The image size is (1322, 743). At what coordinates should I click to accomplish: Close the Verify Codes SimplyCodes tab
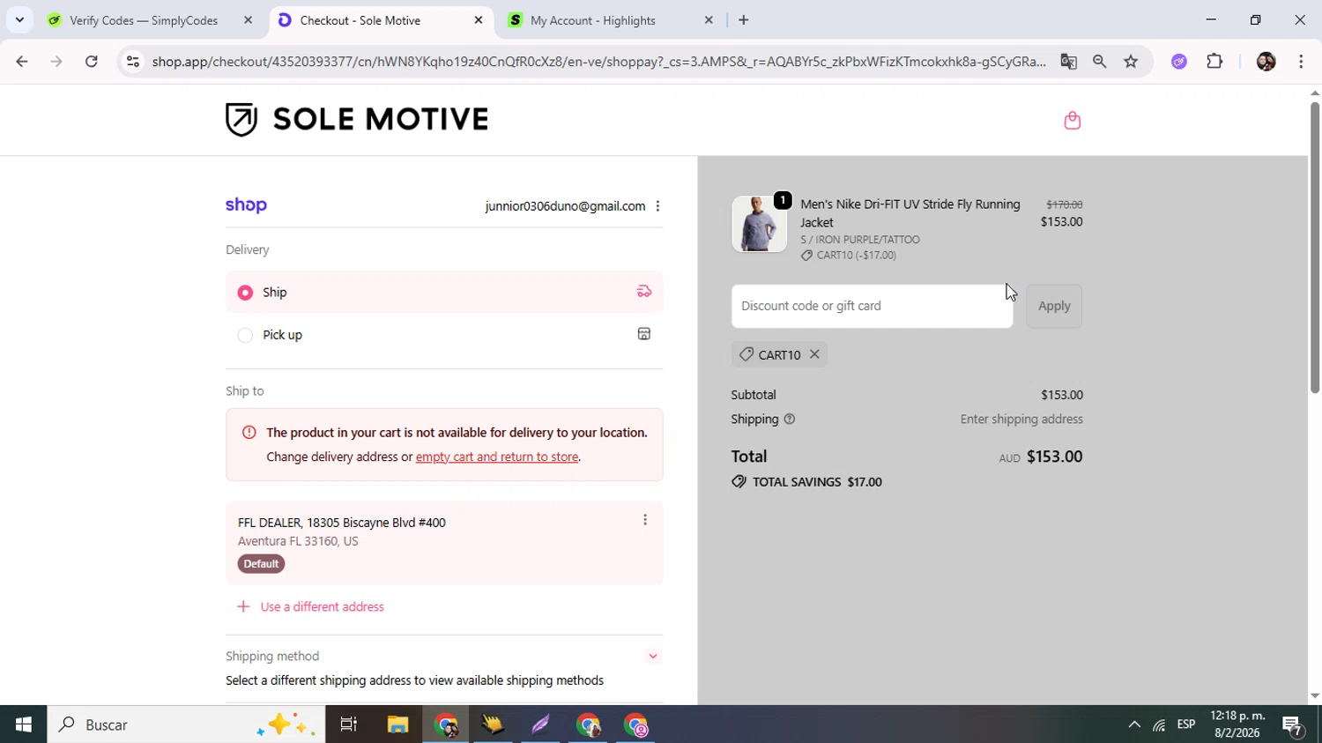click(x=248, y=20)
